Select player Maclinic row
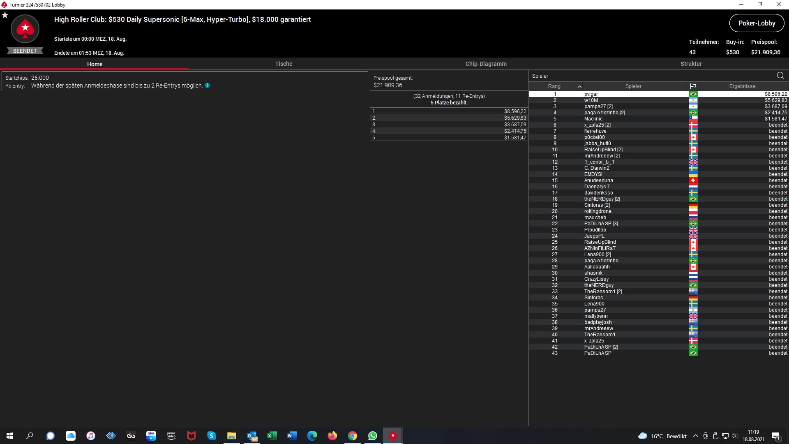The image size is (789, 444). click(593, 119)
